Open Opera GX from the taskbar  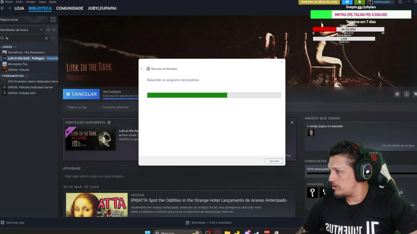[218, 233]
